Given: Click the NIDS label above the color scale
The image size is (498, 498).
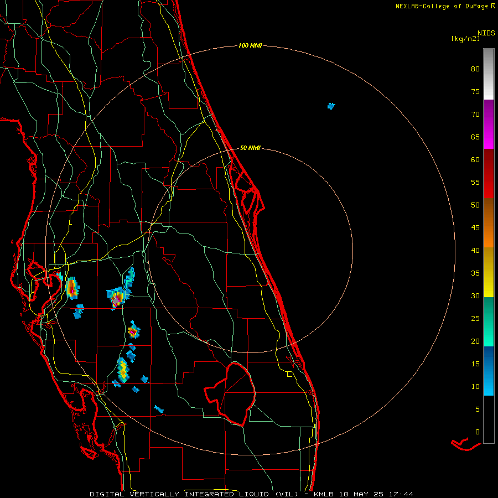Looking at the screenshot, I should 486,33.
